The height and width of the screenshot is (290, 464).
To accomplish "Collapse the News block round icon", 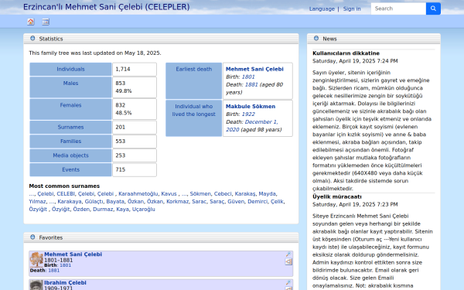I will click(x=316, y=39).
